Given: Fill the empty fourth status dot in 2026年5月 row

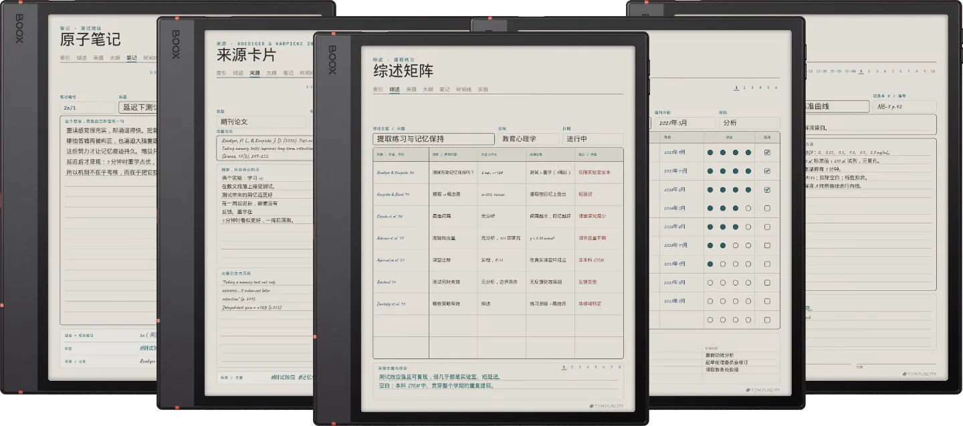Looking at the screenshot, I should [748, 208].
